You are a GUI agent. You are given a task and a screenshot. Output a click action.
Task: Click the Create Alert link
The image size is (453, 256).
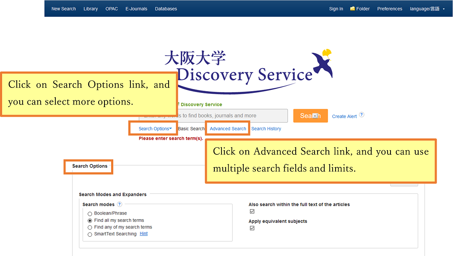click(x=344, y=116)
